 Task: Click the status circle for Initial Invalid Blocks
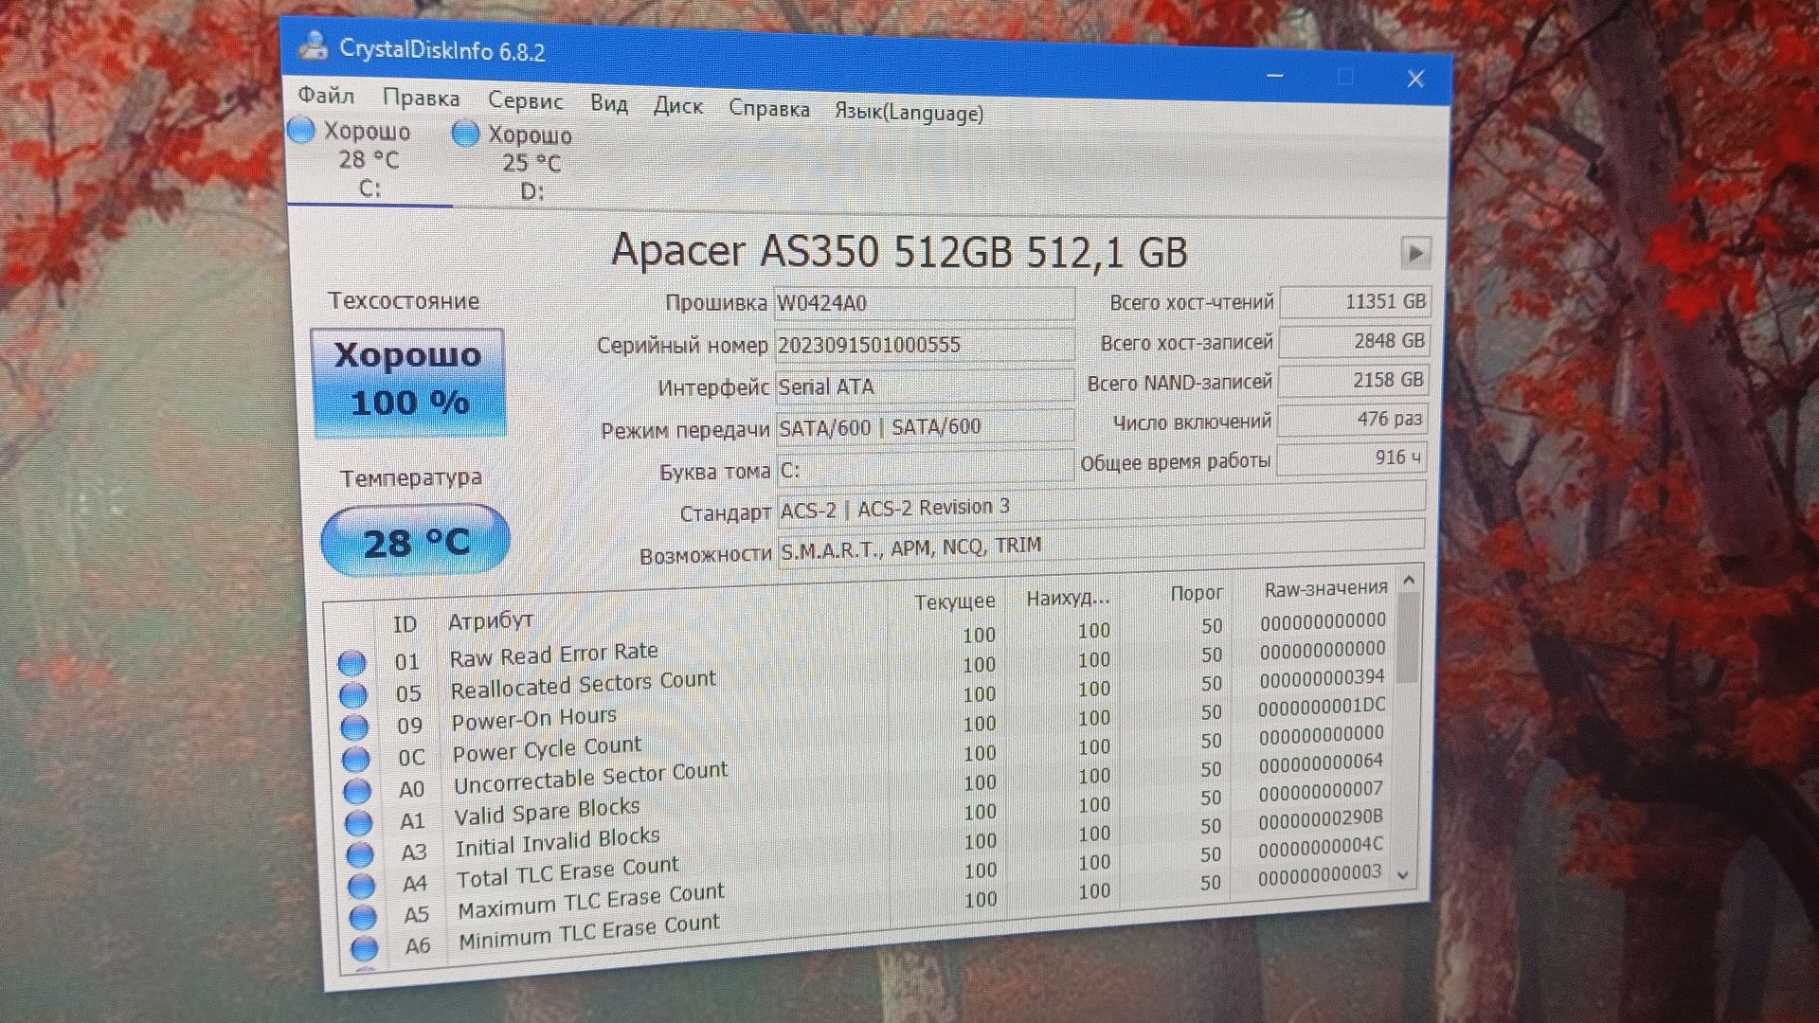tap(360, 854)
